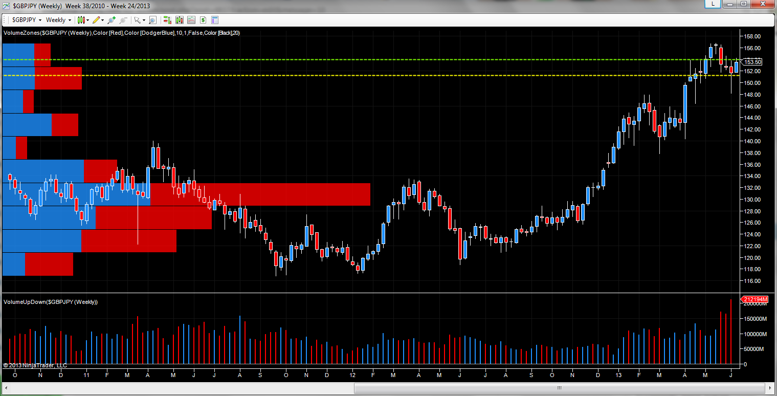Open the chart trader icon

pyautogui.click(x=167, y=20)
